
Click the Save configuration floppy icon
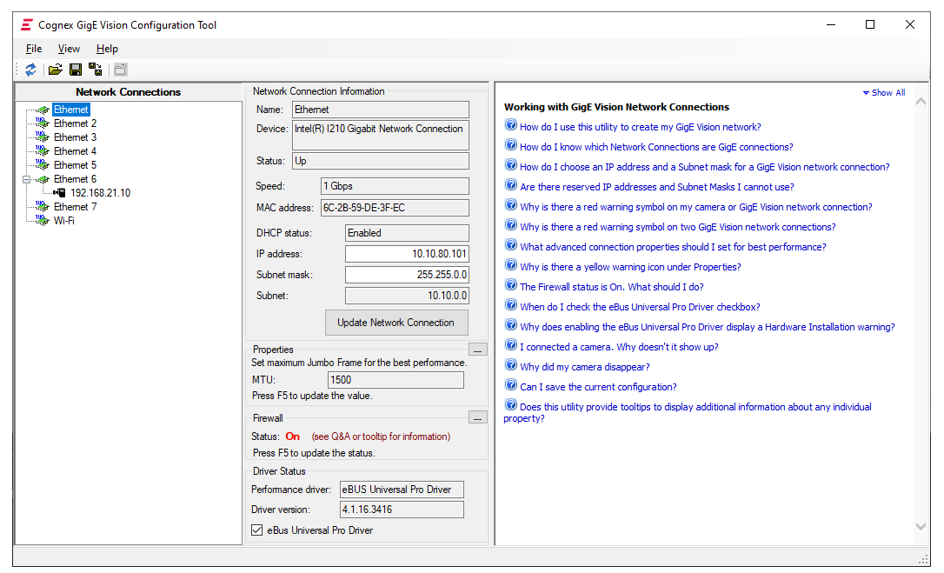coord(76,70)
